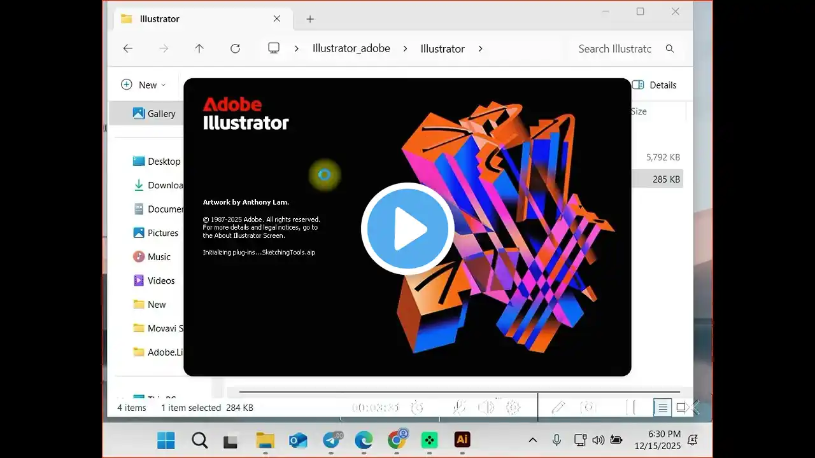Click the This PC monitor icon in address bar
The image size is (815, 458).
click(274, 48)
